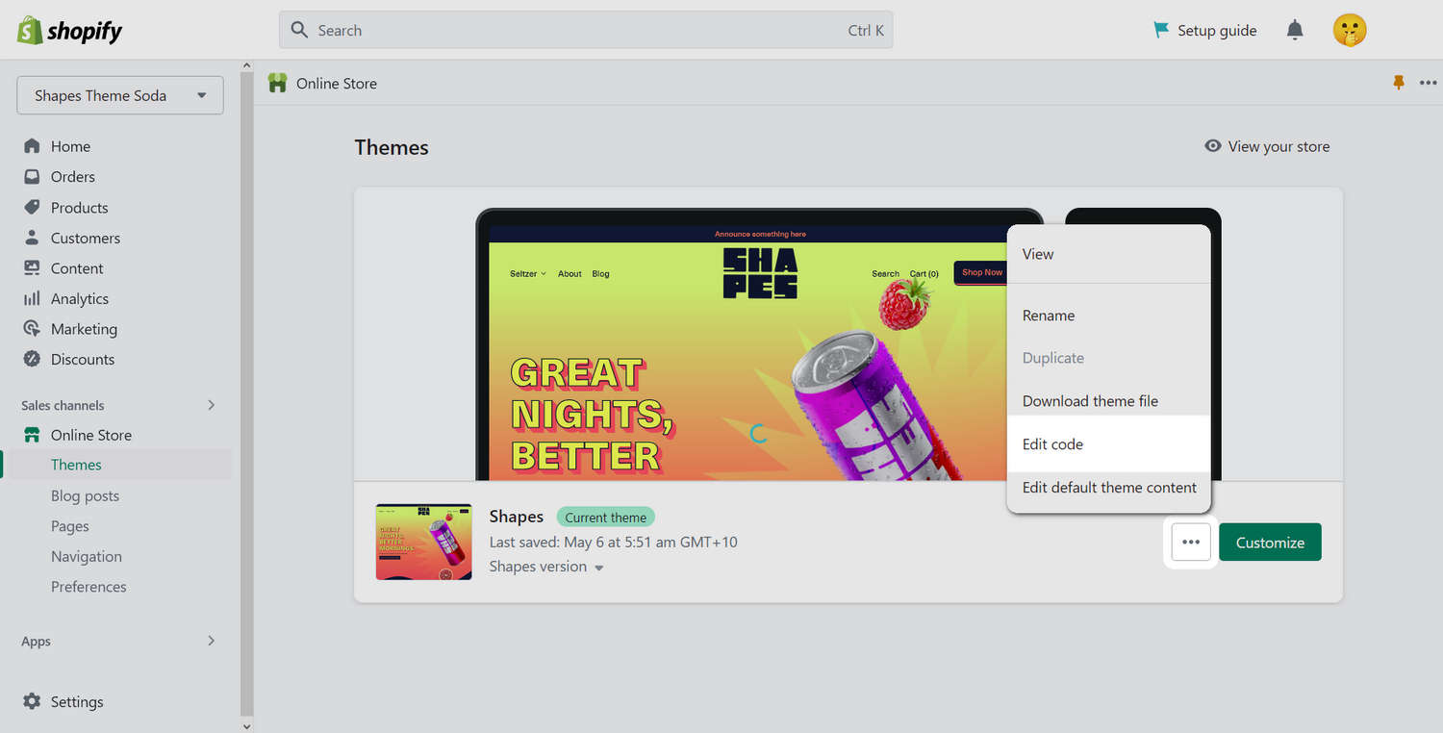
Task: Click the pin icon in page header
Action: 1399,84
